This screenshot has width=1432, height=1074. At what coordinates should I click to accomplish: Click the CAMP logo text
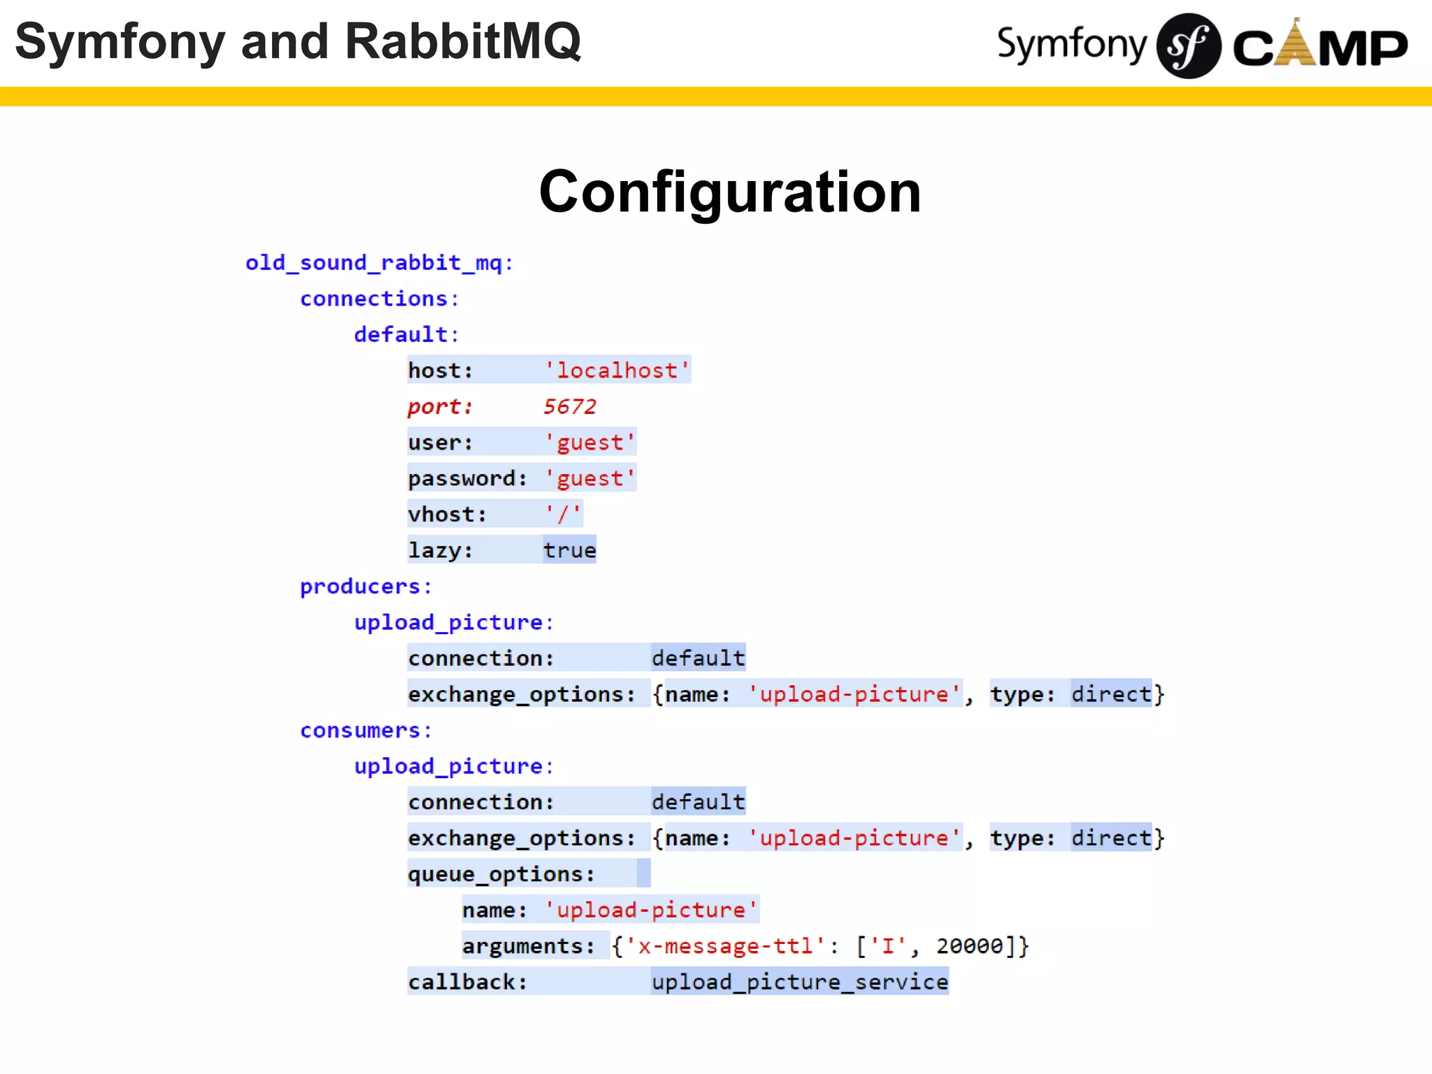pos(1320,43)
